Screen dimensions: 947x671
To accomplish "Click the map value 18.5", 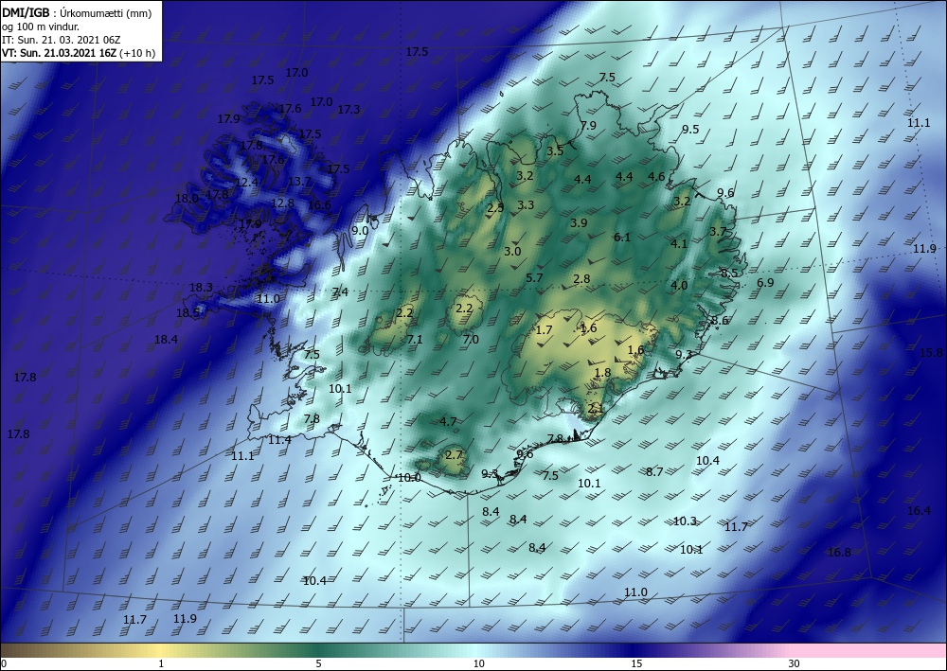I will 188,312.
